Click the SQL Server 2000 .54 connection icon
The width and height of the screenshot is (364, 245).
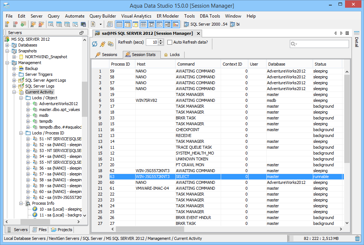pyautogui.click(x=186, y=24)
